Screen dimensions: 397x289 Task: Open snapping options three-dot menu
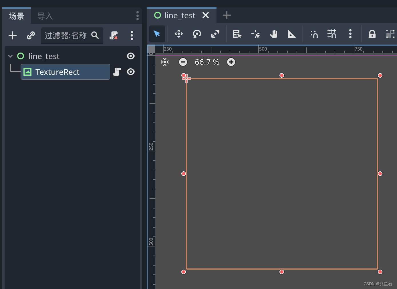[350, 34]
